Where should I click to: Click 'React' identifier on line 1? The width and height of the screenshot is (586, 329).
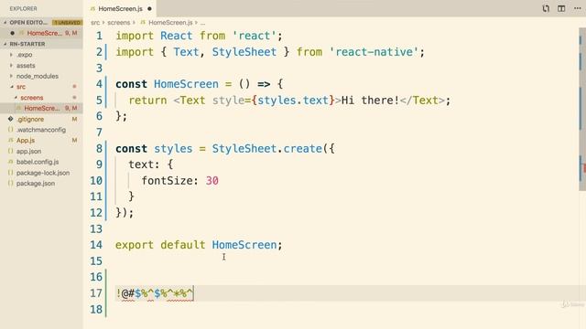click(x=176, y=36)
